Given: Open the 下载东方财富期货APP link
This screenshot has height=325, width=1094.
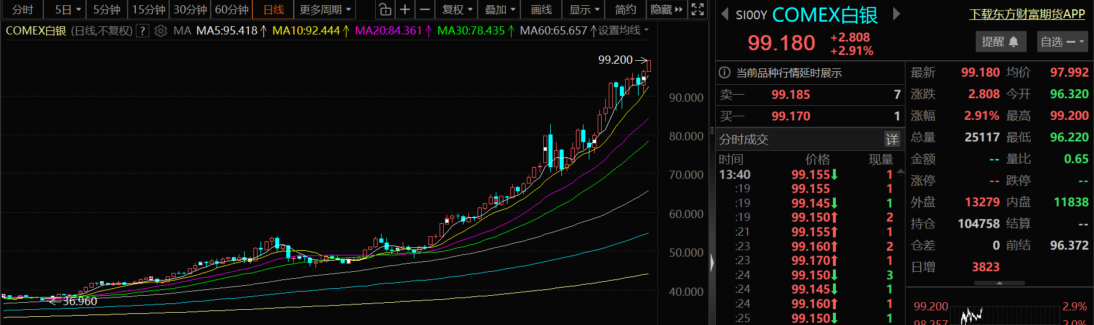Looking at the screenshot, I should [x=1027, y=14].
